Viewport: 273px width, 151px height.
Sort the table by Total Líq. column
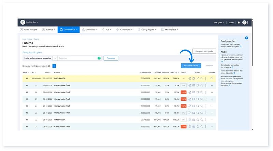point(175,72)
